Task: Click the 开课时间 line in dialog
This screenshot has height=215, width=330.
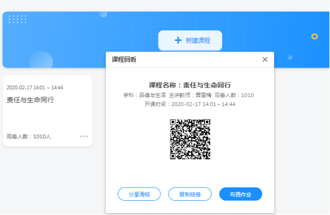Action: tap(190, 105)
